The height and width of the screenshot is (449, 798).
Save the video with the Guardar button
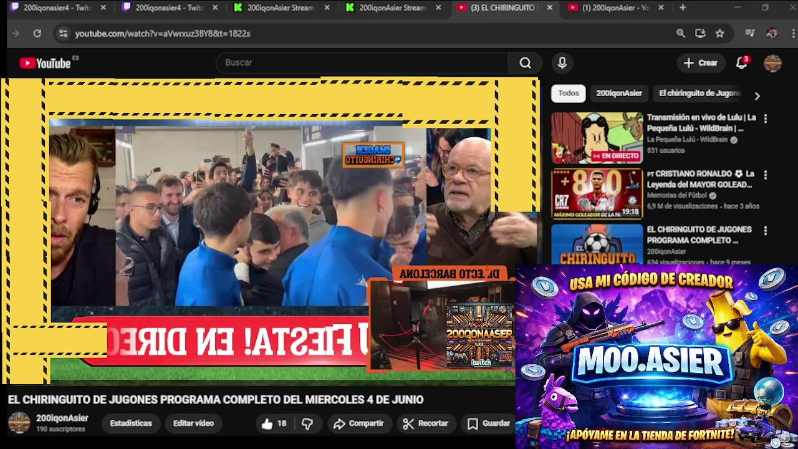(489, 423)
